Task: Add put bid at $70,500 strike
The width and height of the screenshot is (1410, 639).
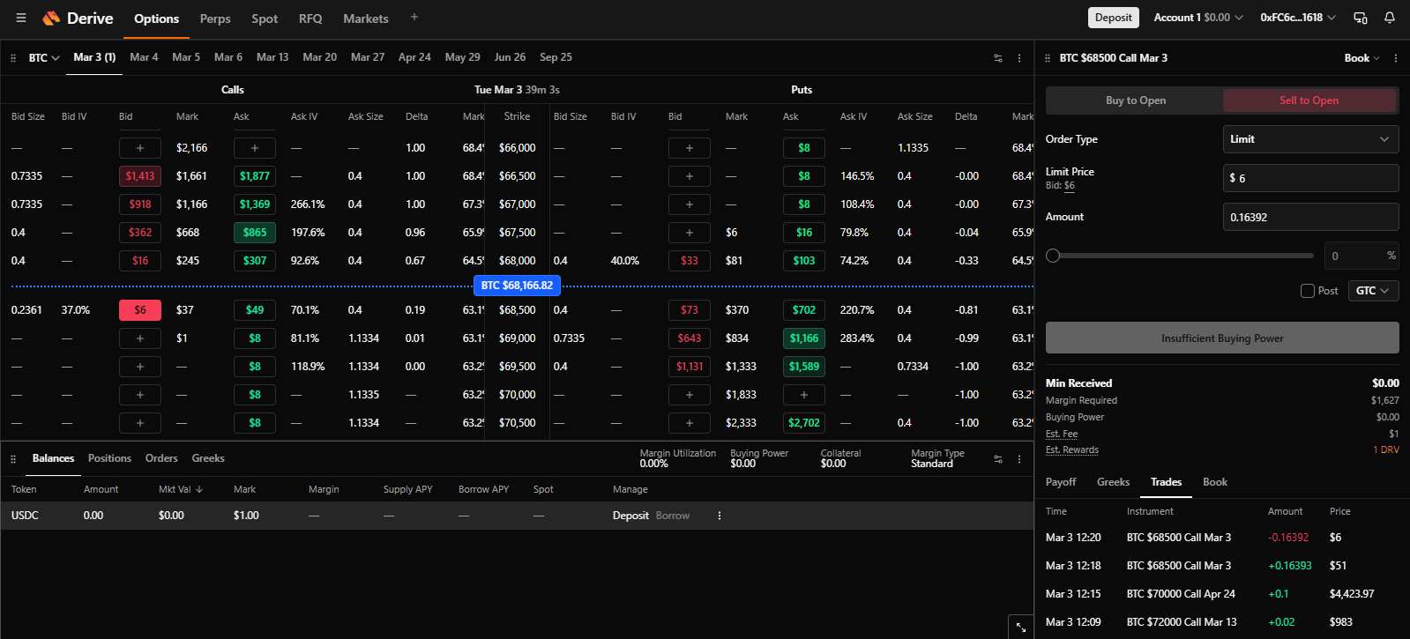Action: coord(690,423)
